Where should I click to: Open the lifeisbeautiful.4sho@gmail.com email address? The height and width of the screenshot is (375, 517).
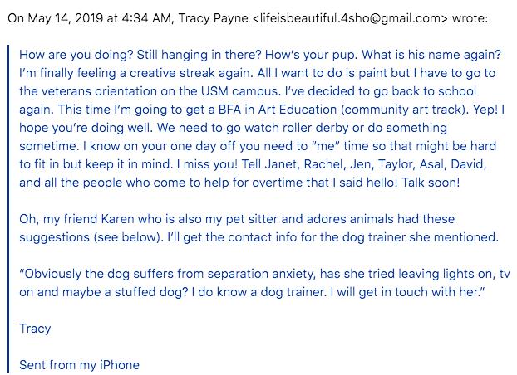click(350, 18)
